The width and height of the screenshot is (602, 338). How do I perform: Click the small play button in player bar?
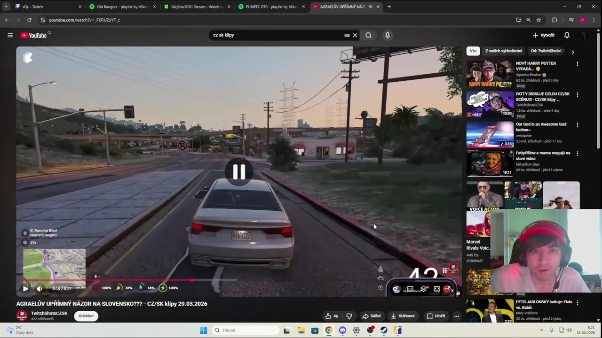(x=25, y=288)
